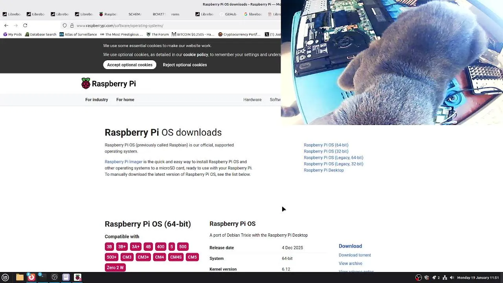Open the Cryptocurrency Portfolio bookmark
Image resolution: width=503 pixels, height=283 pixels.
[x=239, y=35]
